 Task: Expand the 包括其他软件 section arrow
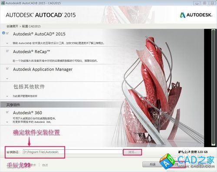tap(7, 96)
